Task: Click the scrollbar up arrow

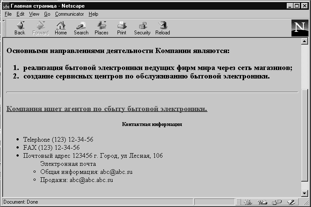Action: click(x=304, y=41)
